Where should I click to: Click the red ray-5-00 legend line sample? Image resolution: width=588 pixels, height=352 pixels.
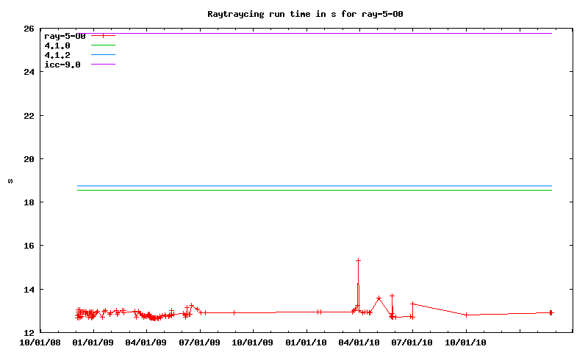pos(103,35)
